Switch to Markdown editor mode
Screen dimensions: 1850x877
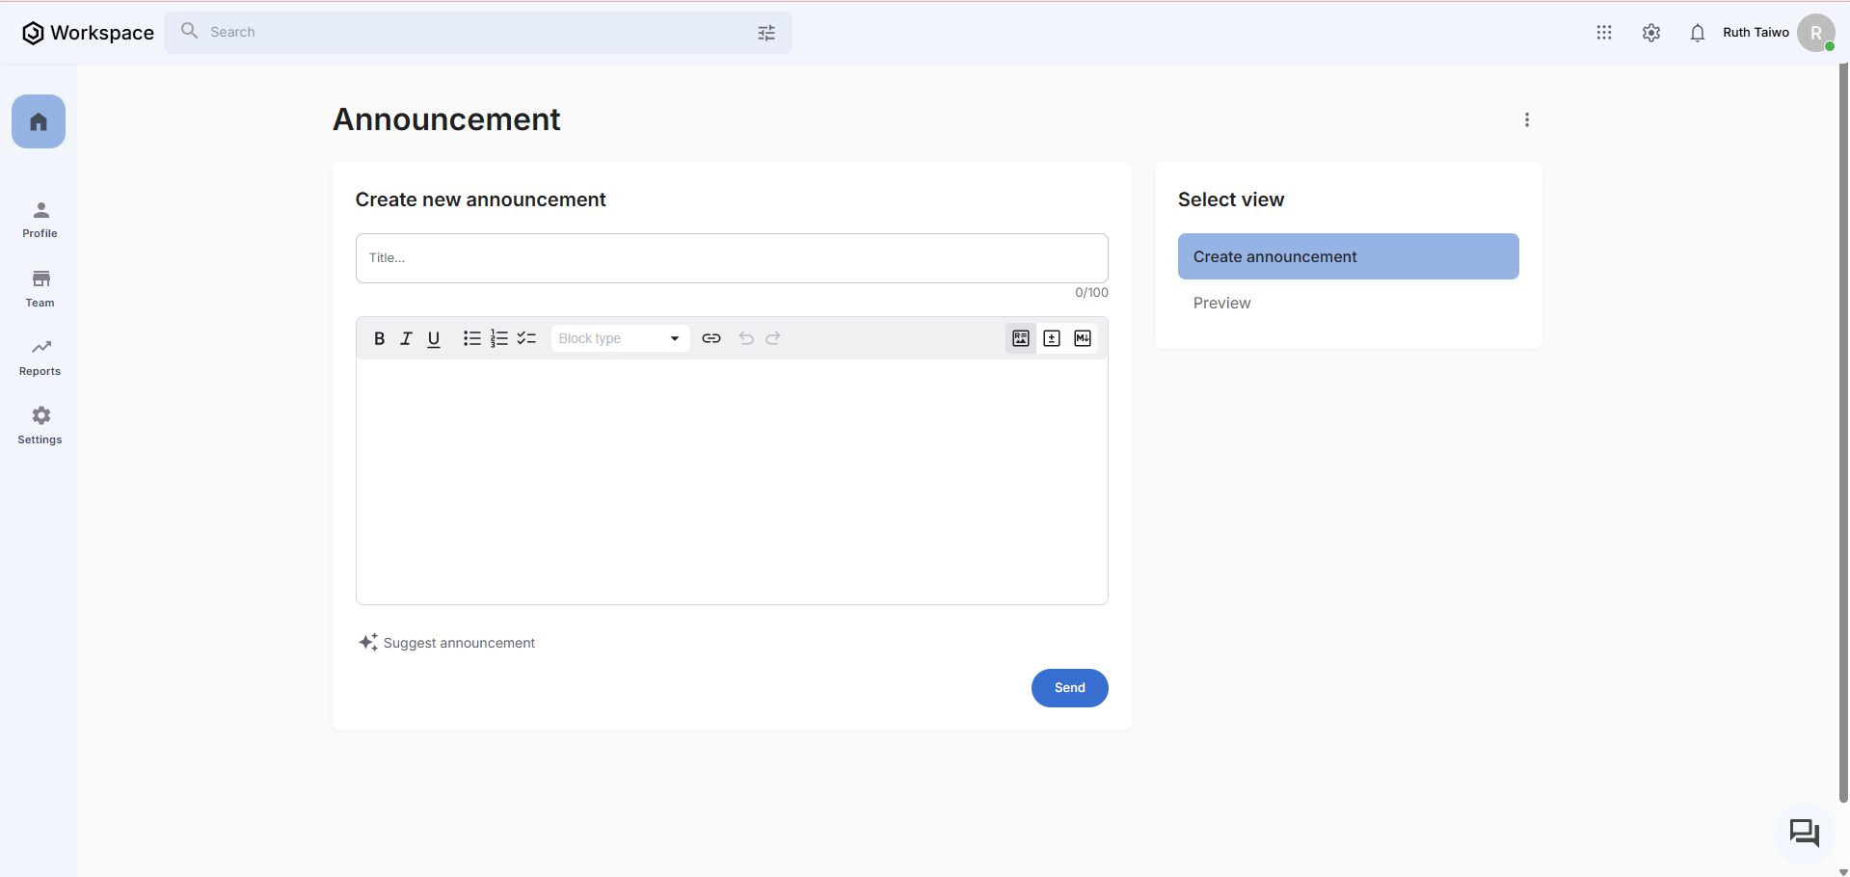click(1083, 338)
